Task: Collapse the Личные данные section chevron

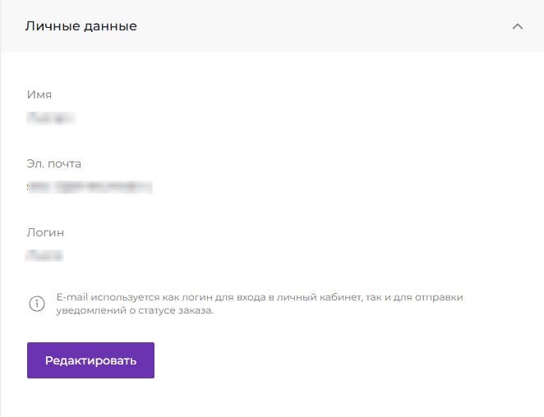Action: (x=517, y=26)
